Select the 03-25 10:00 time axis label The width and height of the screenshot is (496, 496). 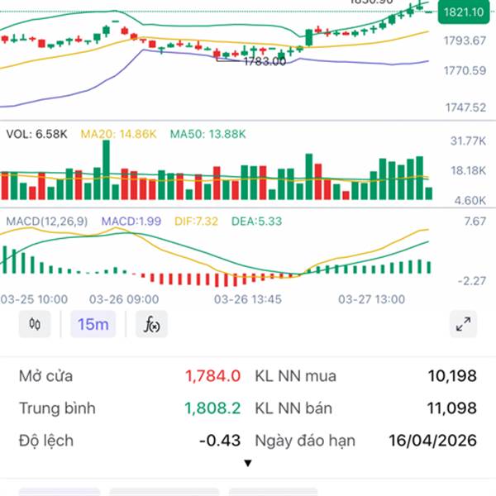coord(34,299)
